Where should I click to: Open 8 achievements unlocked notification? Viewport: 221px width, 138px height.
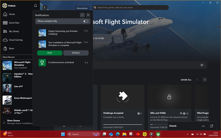click(x=63, y=63)
